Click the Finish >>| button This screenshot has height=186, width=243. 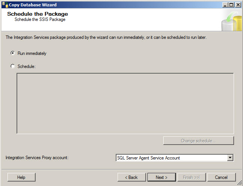pos(191,177)
